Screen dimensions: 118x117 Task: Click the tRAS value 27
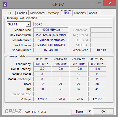pyautogui.click(x=79, y=84)
